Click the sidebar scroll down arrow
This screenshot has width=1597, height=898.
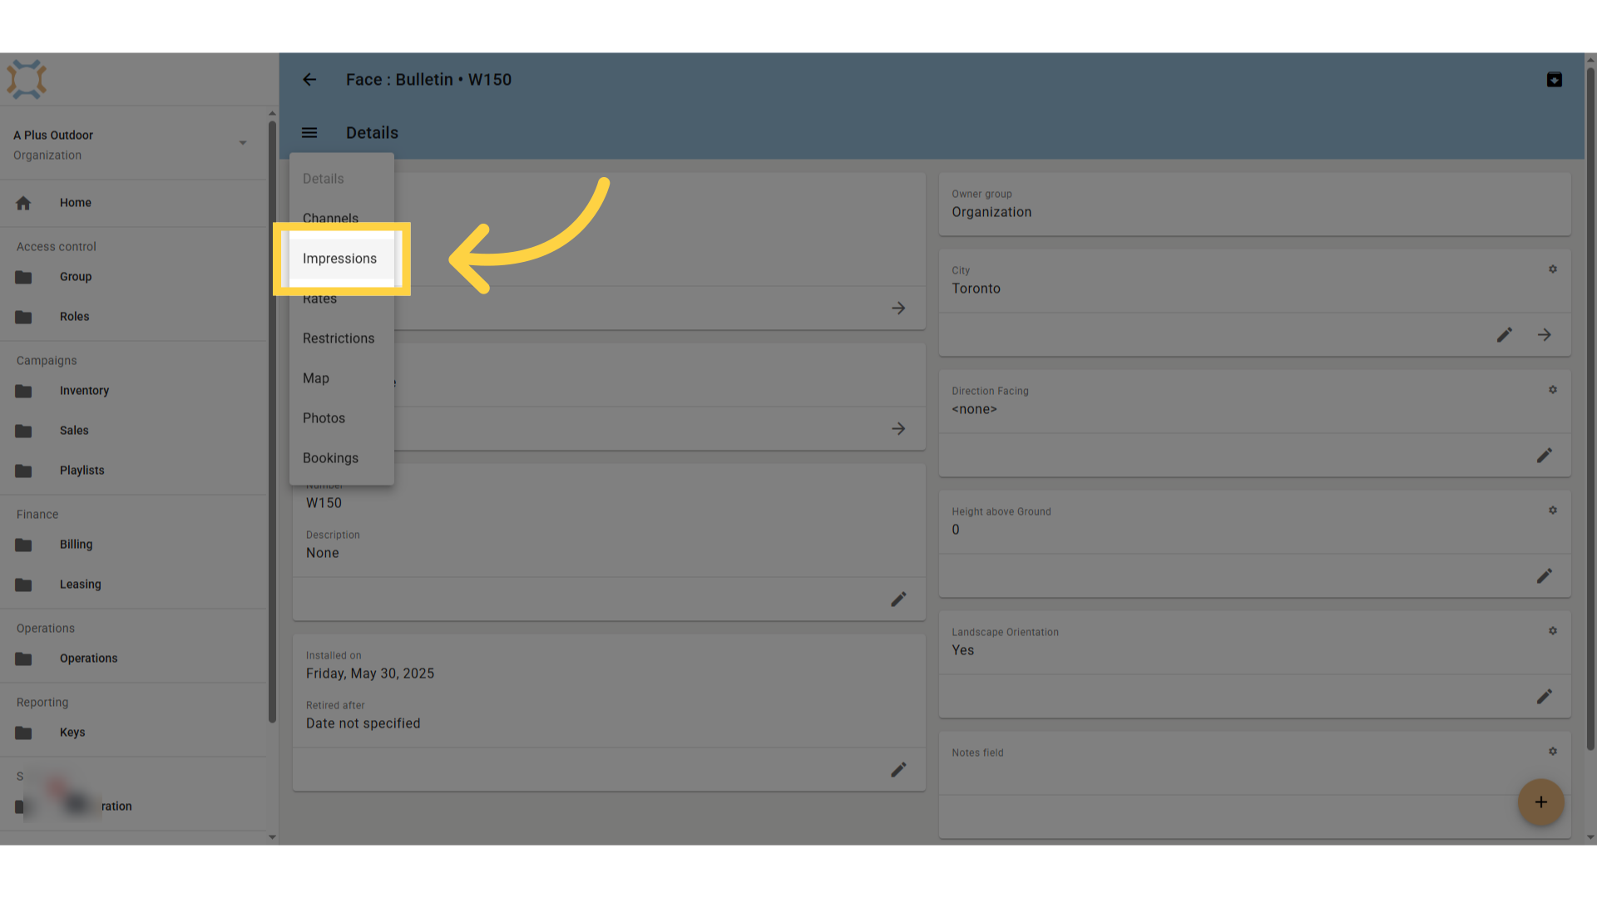point(272,837)
